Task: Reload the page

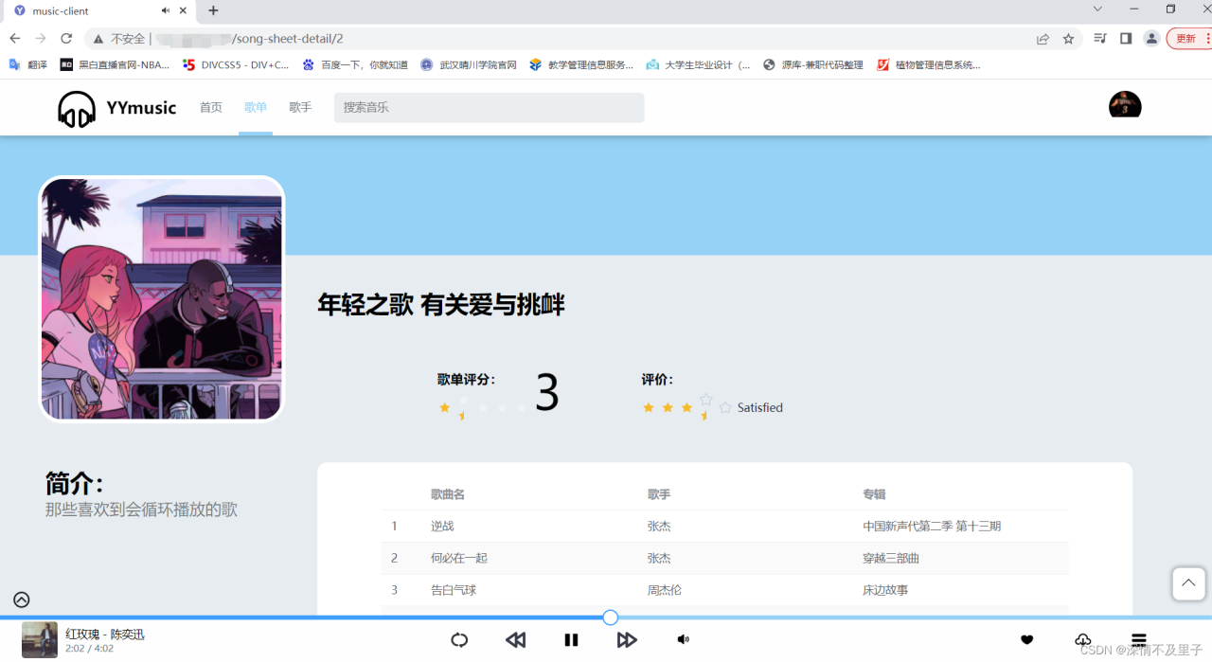Action: 66,39
